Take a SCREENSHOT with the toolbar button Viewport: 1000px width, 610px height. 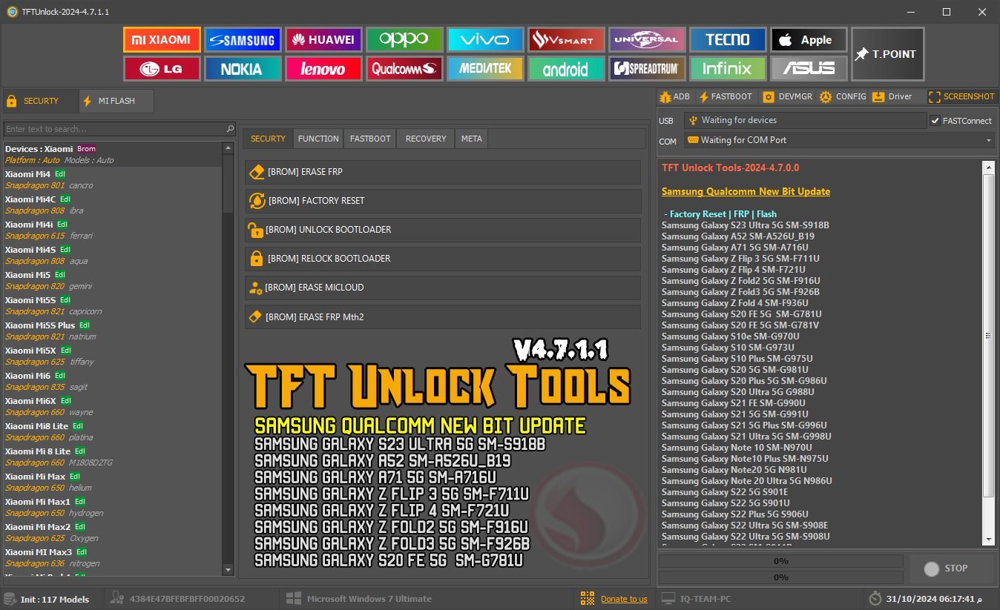(962, 96)
